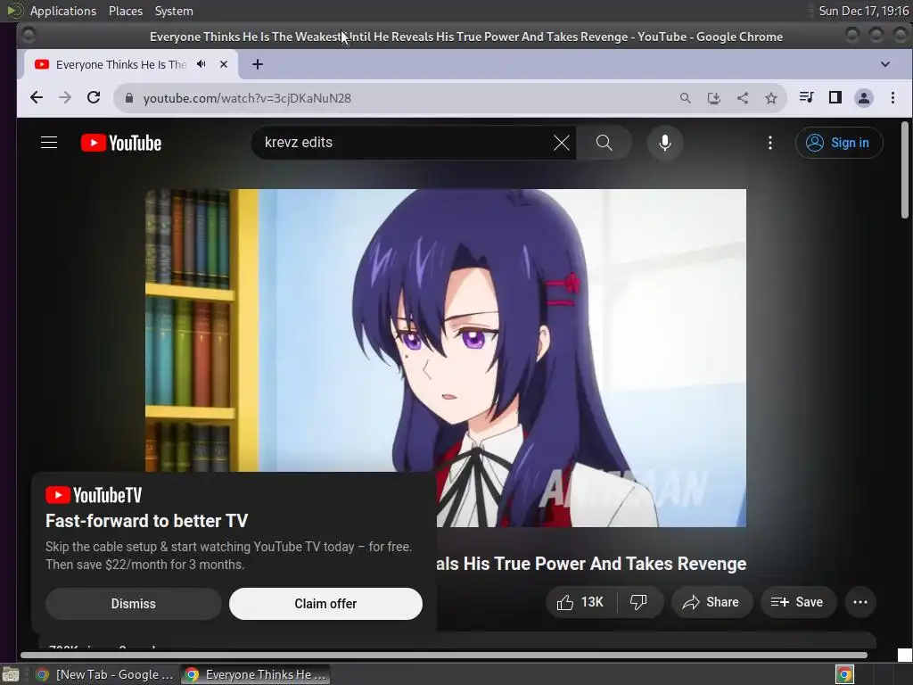
Task: Switch to New Tab Google taskbar window
Action: click(104, 674)
